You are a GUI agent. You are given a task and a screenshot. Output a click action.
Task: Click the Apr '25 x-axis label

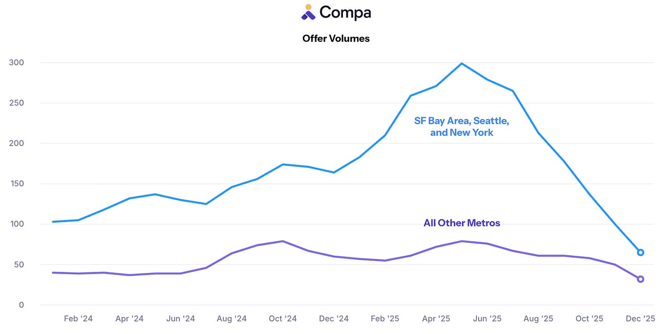point(436,319)
